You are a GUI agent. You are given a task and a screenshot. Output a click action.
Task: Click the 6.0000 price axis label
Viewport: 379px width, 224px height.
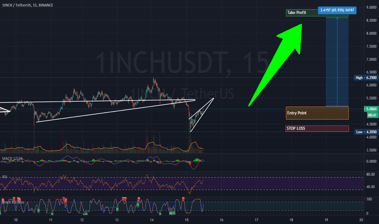(x=371, y=85)
